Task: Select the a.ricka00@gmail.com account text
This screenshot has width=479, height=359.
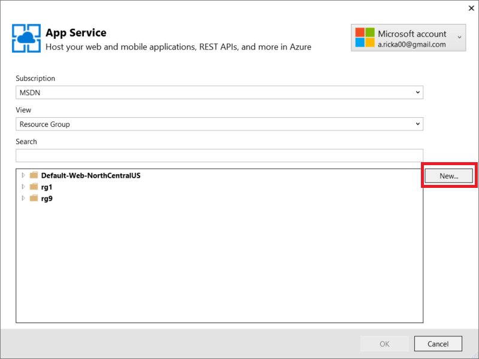Action: click(x=411, y=44)
